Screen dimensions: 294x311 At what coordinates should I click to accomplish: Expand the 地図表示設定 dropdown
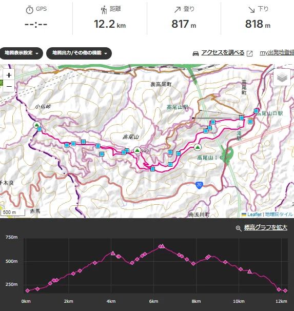[21, 53]
